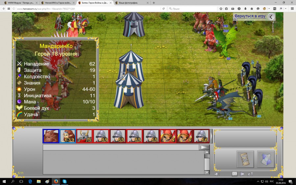Click the play triangle next to x1
296x185 pixels.
click(x=242, y=174)
